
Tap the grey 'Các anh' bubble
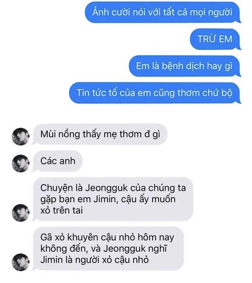point(58,161)
